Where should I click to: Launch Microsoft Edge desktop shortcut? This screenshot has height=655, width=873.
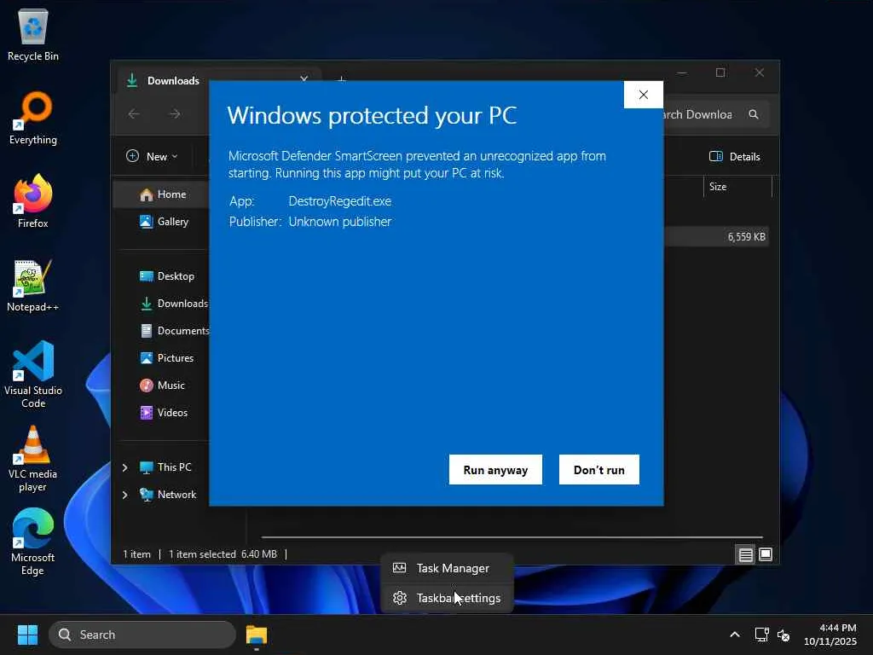[33, 542]
